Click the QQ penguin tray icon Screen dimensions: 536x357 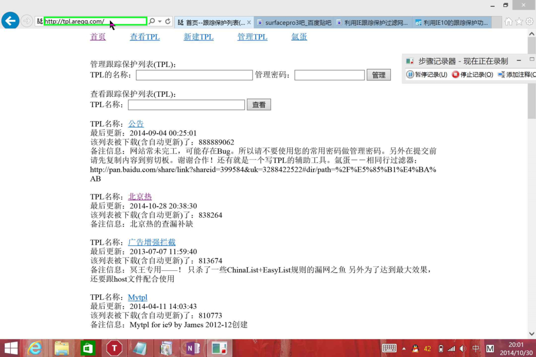[x=415, y=348]
